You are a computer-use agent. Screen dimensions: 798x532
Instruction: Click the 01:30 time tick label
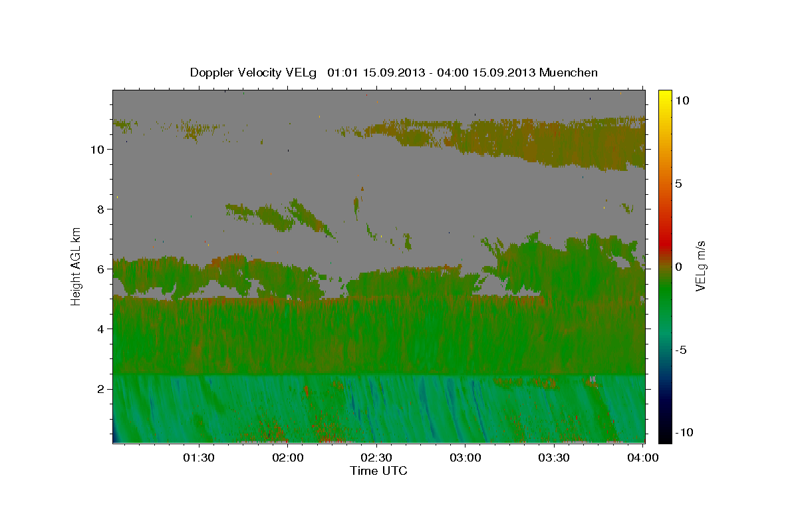(x=199, y=458)
